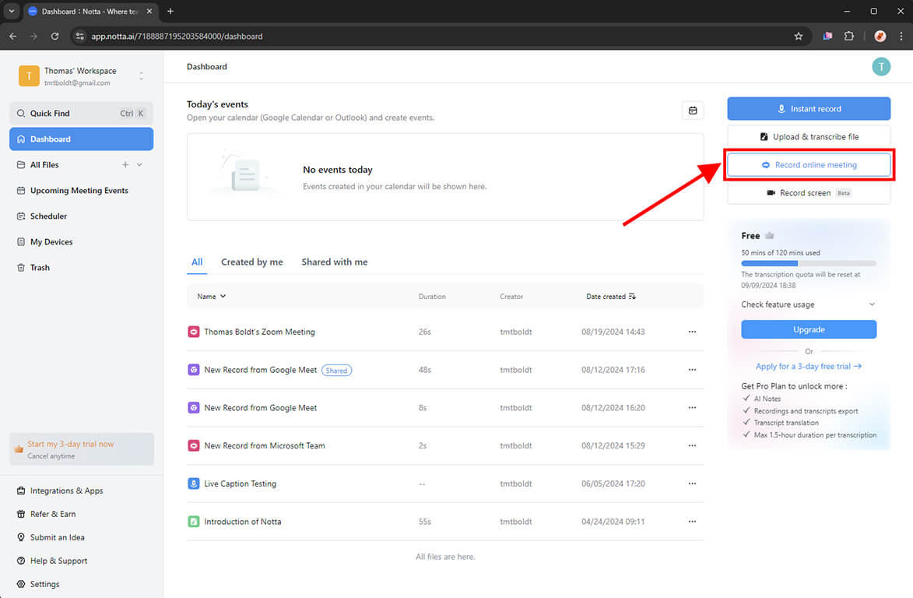Open the Name column sort dropdown

[212, 297]
